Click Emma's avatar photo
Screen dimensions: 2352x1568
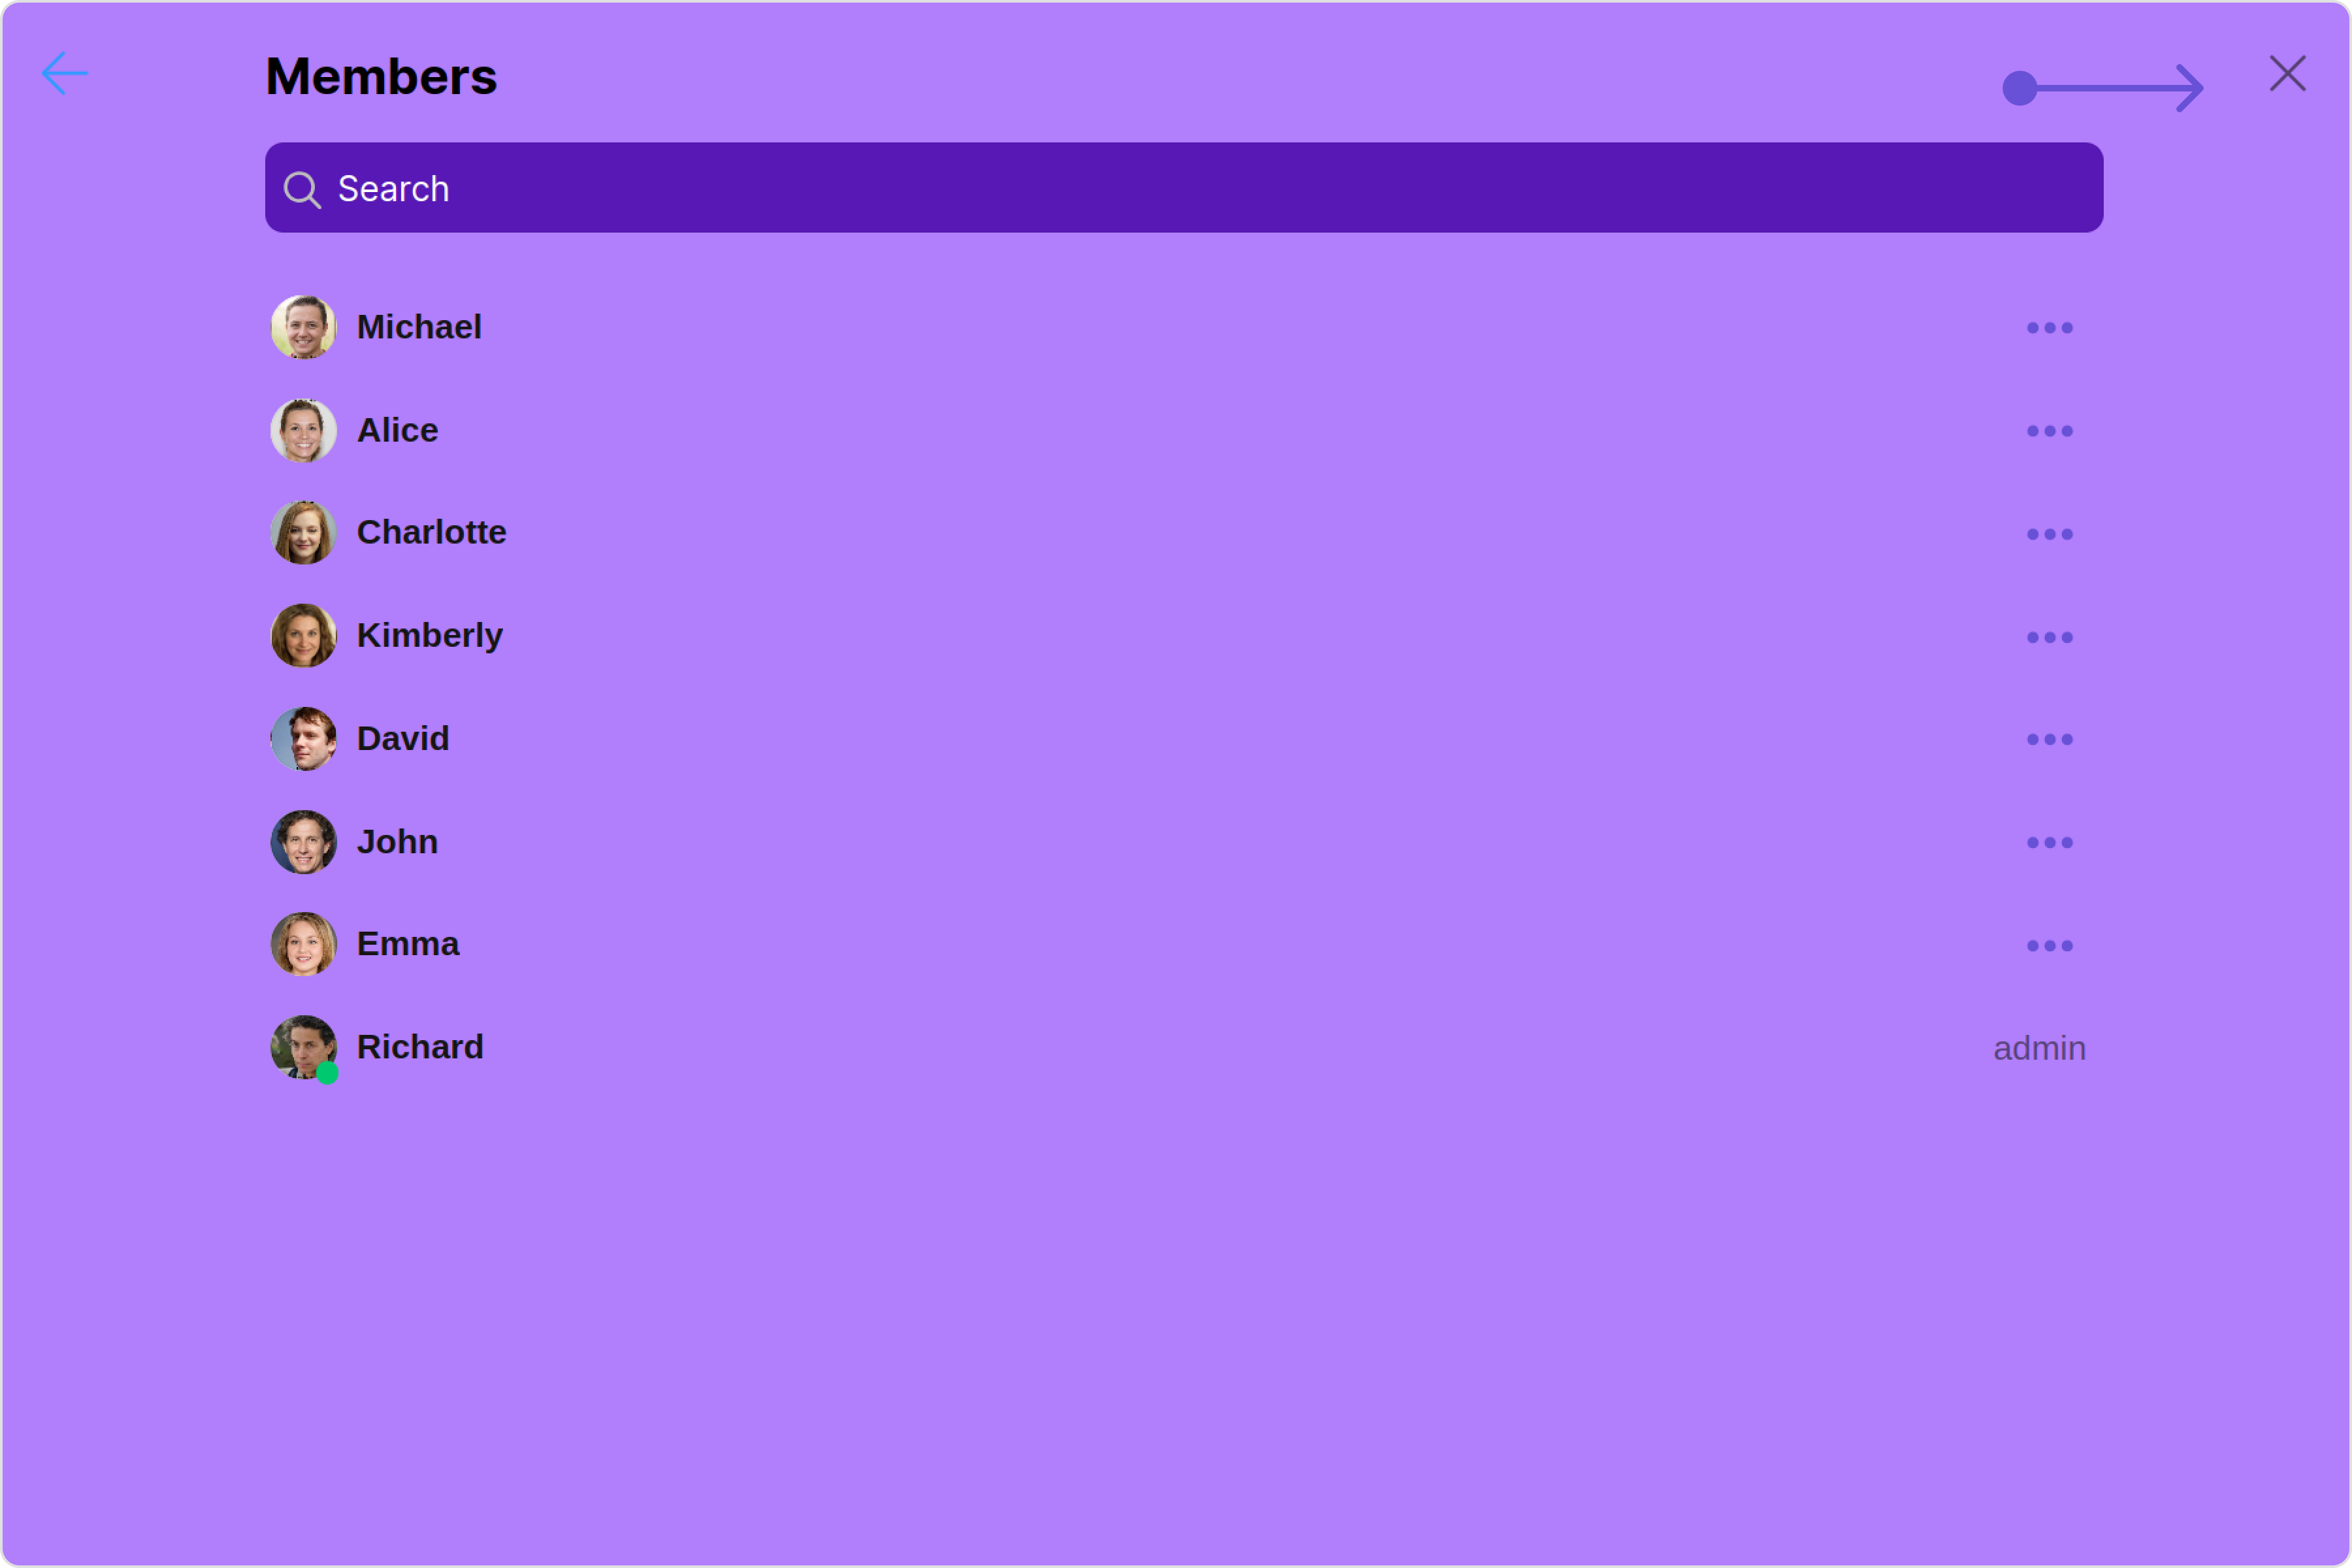click(303, 944)
